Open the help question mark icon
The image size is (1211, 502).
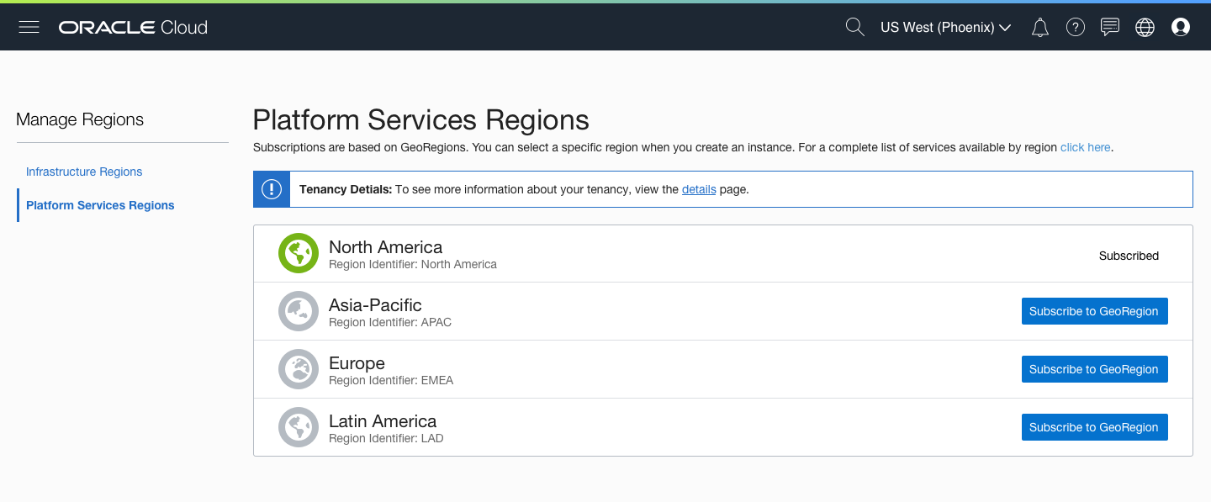coord(1075,27)
